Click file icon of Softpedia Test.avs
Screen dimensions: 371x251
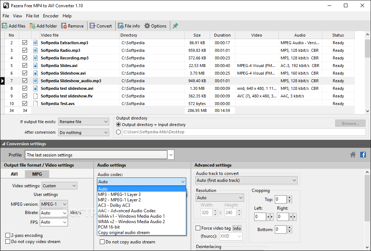pos(35,103)
